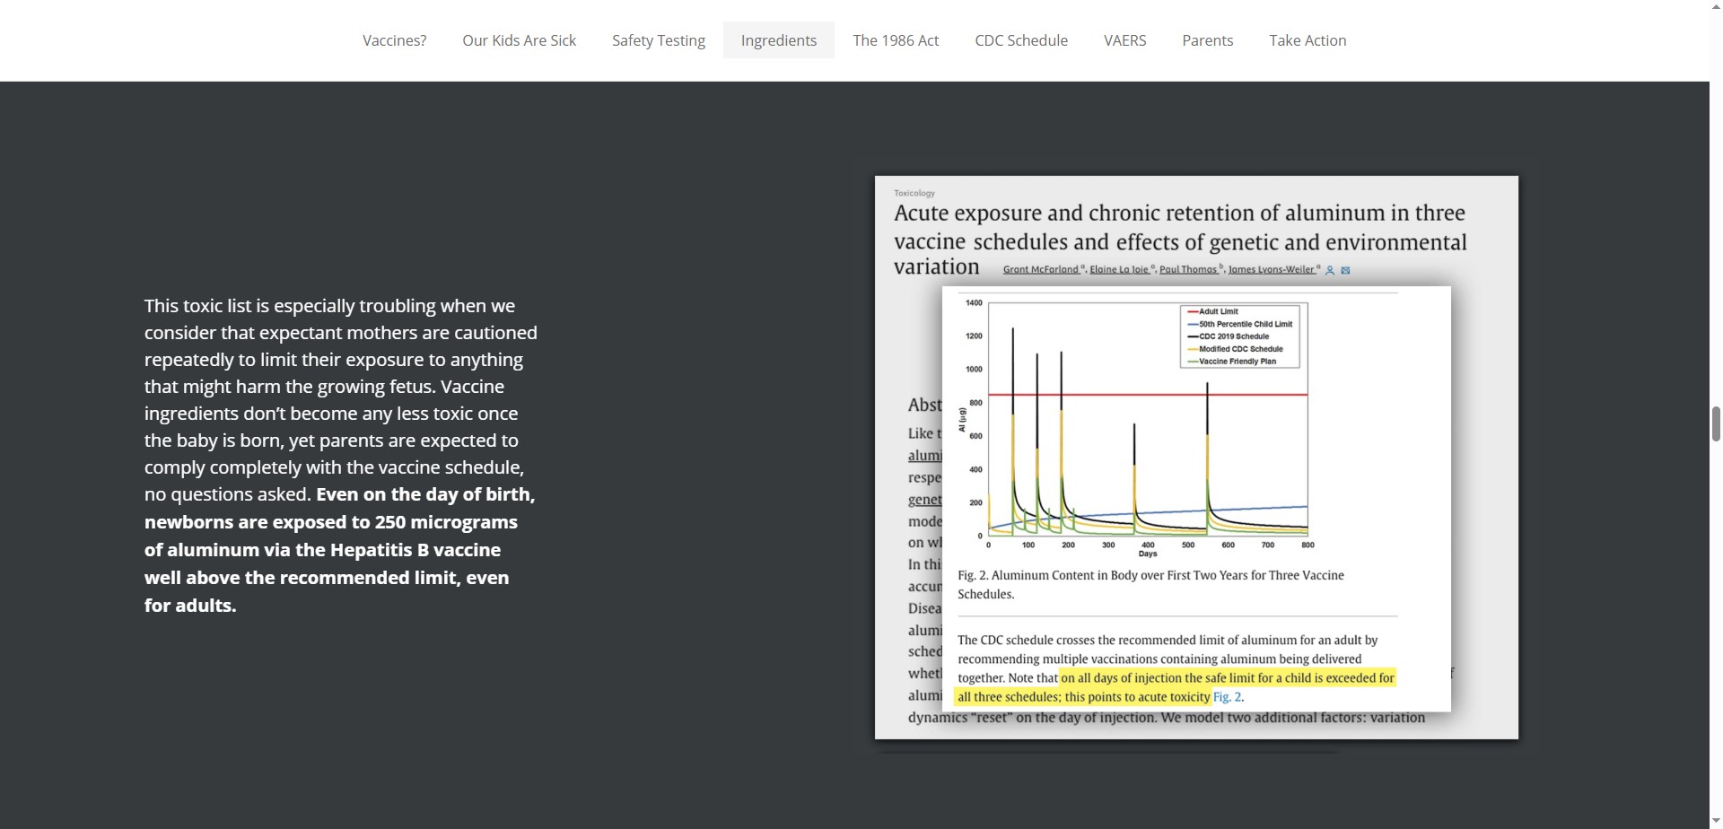Open the Safety Testing section
Viewport: 1723px width, 829px height.
[x=658, y=40]
